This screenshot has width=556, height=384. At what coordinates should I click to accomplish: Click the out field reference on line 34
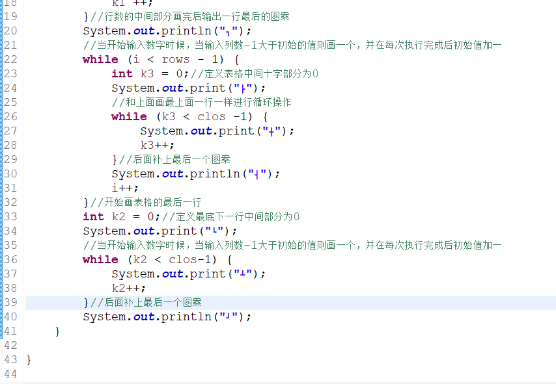pos(144,231)
